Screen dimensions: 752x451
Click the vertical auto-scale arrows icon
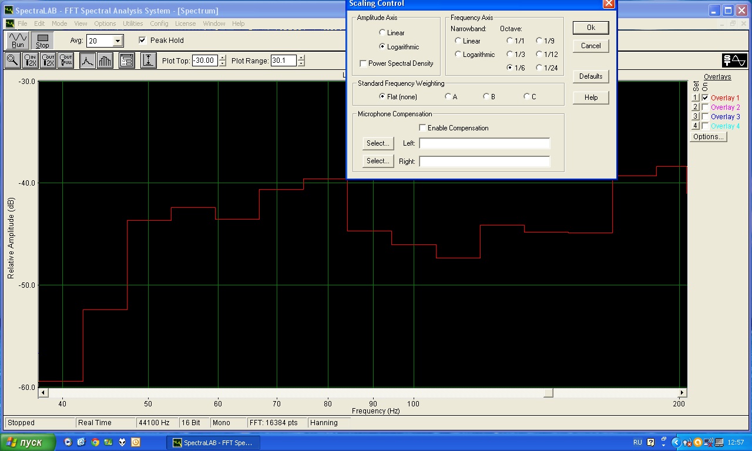[x=149, y=60]
